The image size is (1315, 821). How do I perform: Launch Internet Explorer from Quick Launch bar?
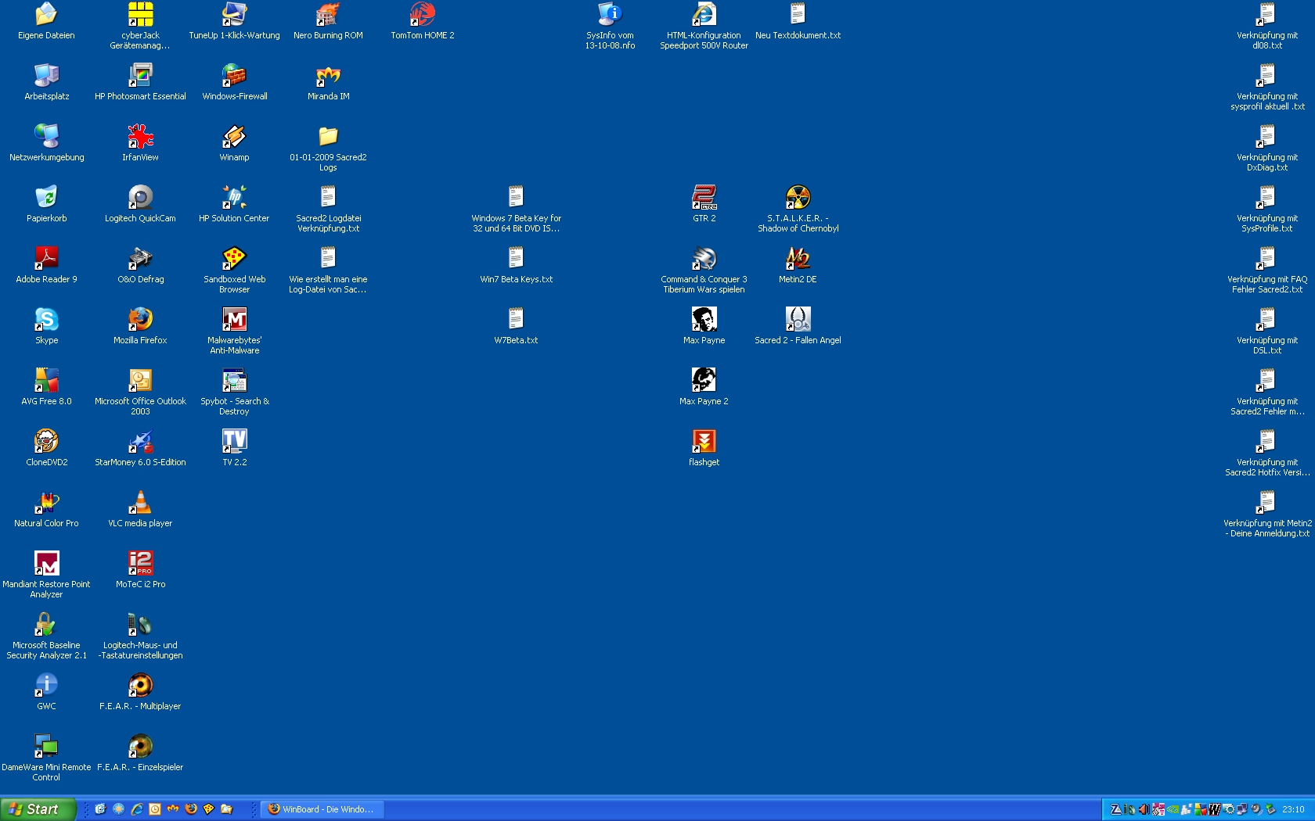click(x=137, y=809)
